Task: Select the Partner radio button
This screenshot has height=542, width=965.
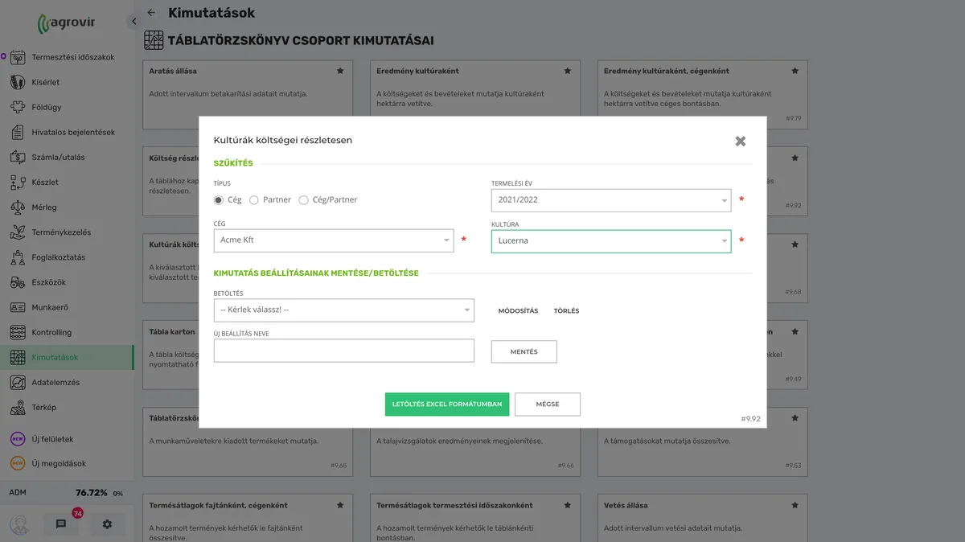Action: [x=254, y=200]
